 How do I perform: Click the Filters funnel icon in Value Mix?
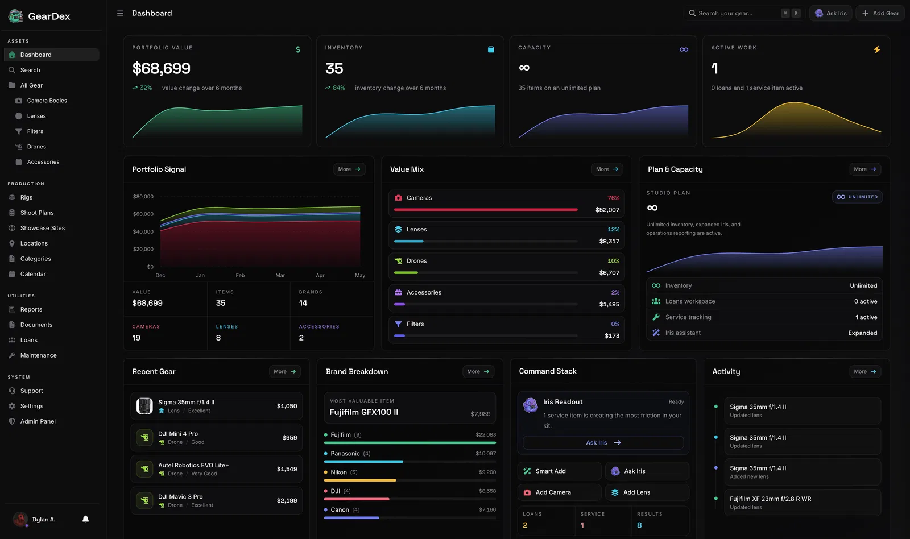[398, 324]
